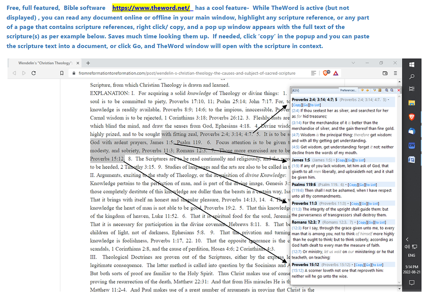Open the browser wallet icon

click(x=385, y=73)
